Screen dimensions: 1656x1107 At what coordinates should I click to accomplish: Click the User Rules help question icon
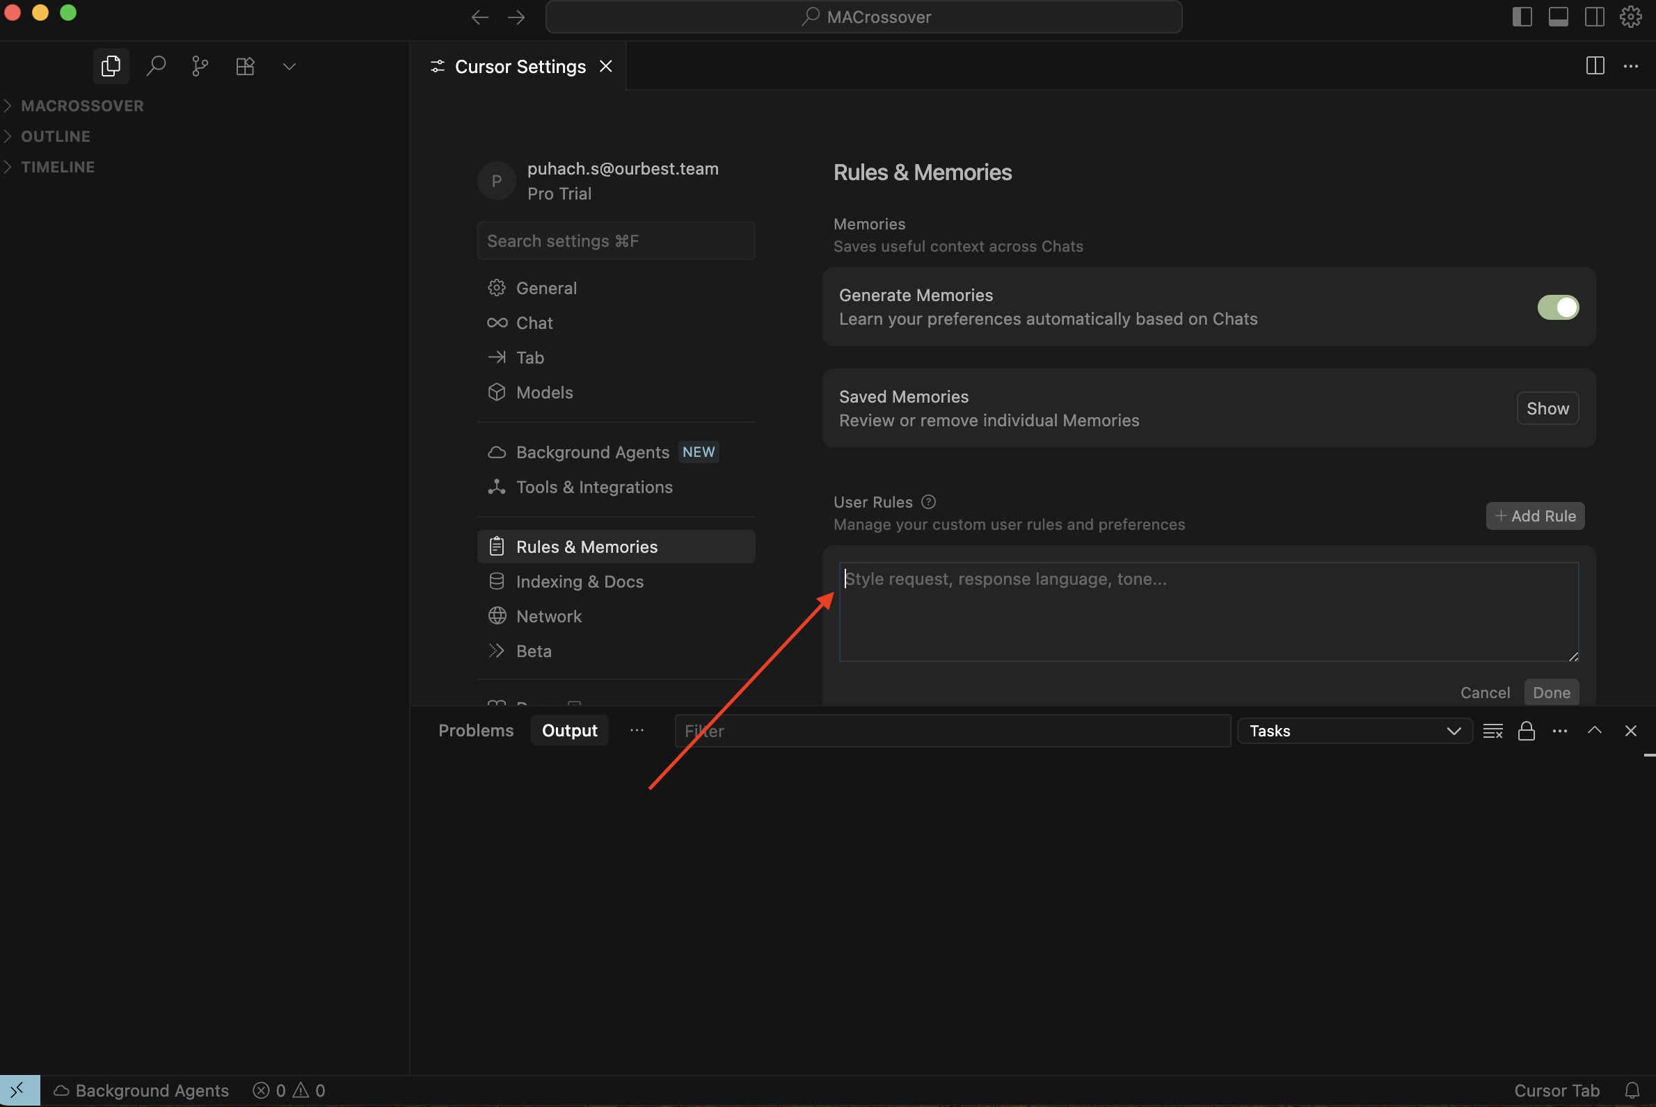click(x=928, y=502)
